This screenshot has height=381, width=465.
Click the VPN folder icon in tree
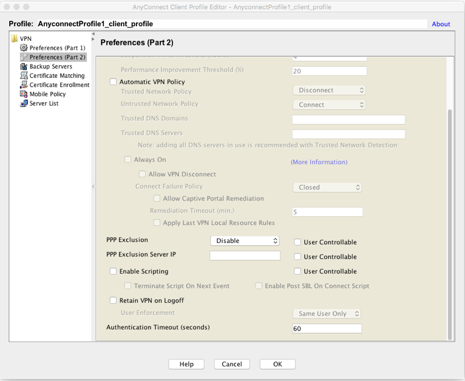15,39
